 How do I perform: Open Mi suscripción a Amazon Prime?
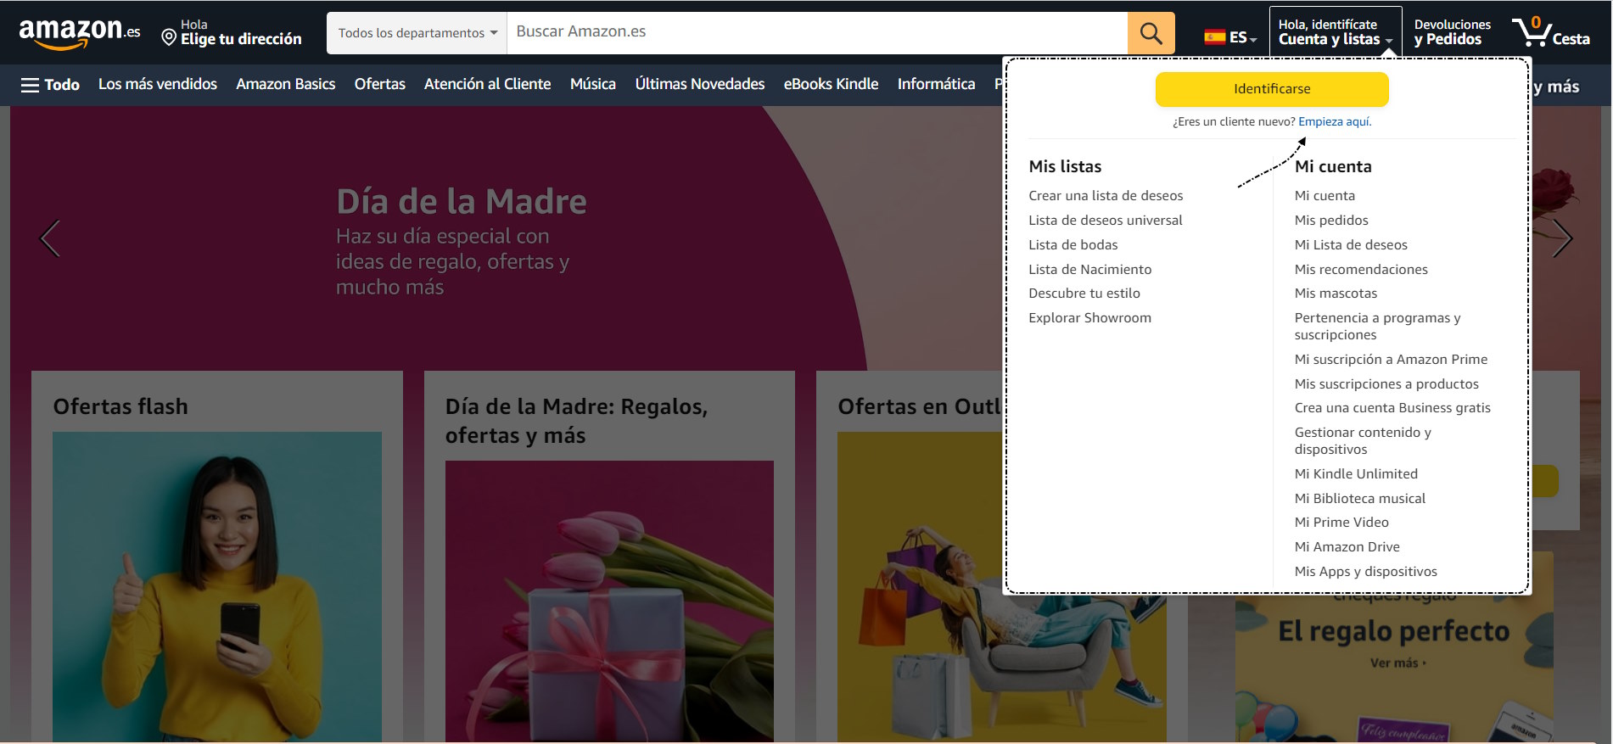pyautogui.click(x=1391, y=360)
